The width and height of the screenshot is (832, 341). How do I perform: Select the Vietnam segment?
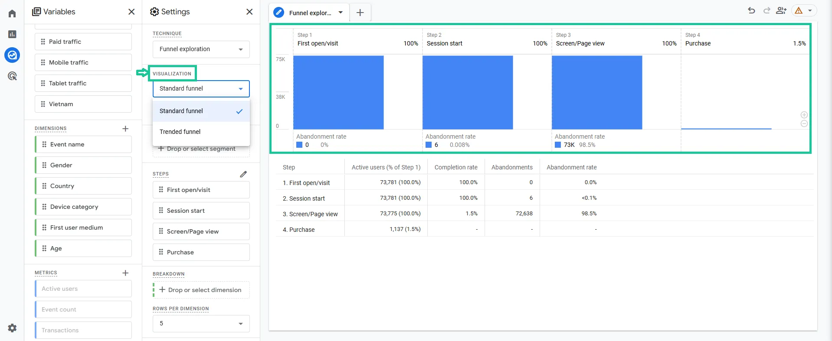point(83,104)
